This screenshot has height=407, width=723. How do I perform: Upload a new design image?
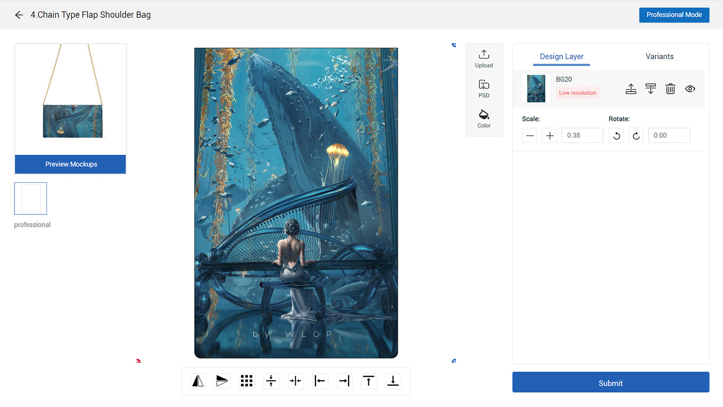[x=484, y=59]
